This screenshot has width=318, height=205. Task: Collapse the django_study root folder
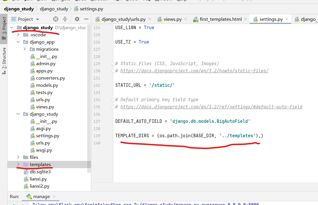click(12, 27)
